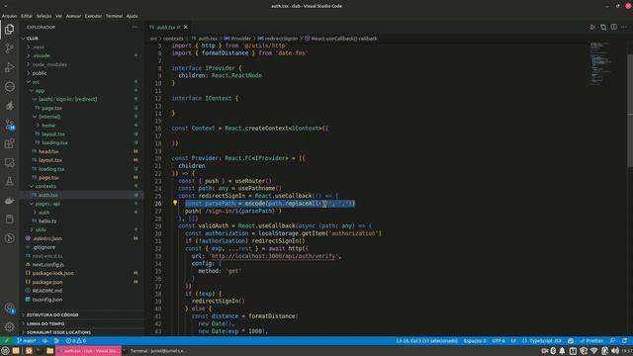
Task: Open hello.ts file in explorer
Action: (x=47, y=221)
